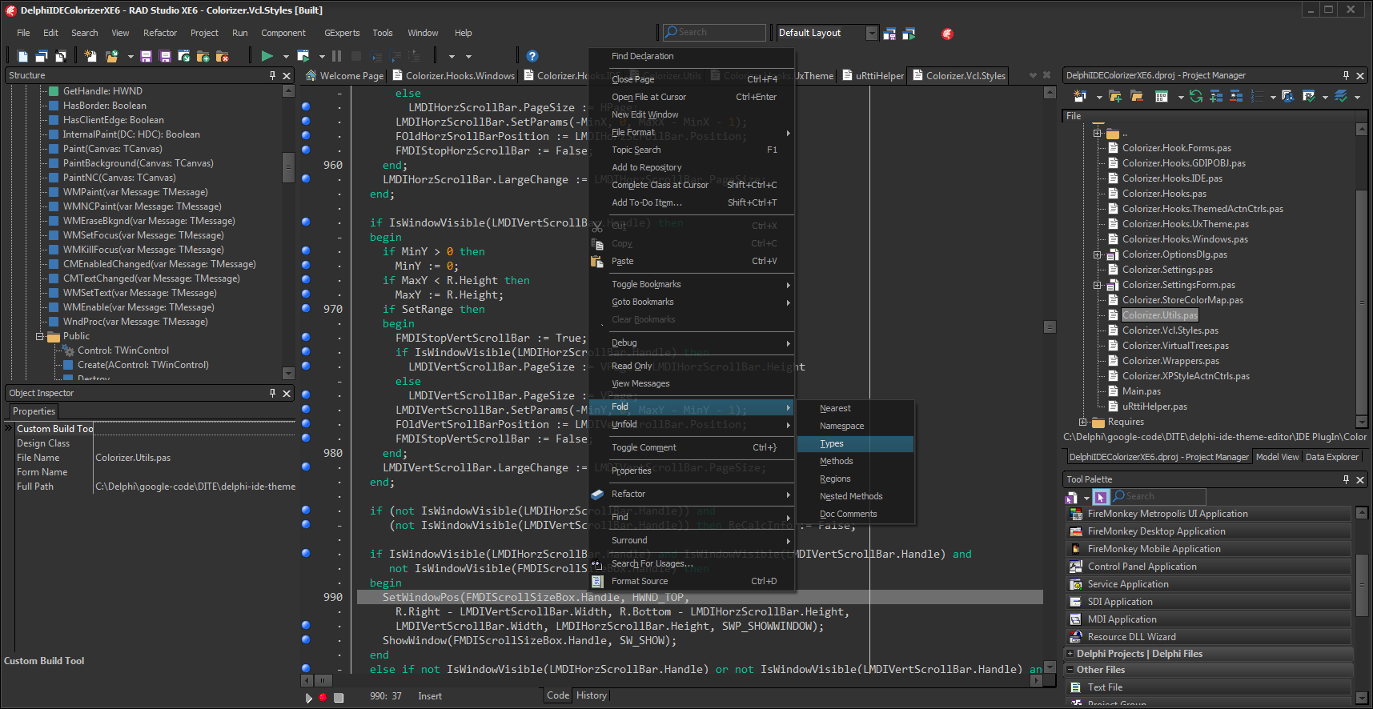Click the green Refresh icon in Project Manager

pyautogui.click(x=1196, y=96)
